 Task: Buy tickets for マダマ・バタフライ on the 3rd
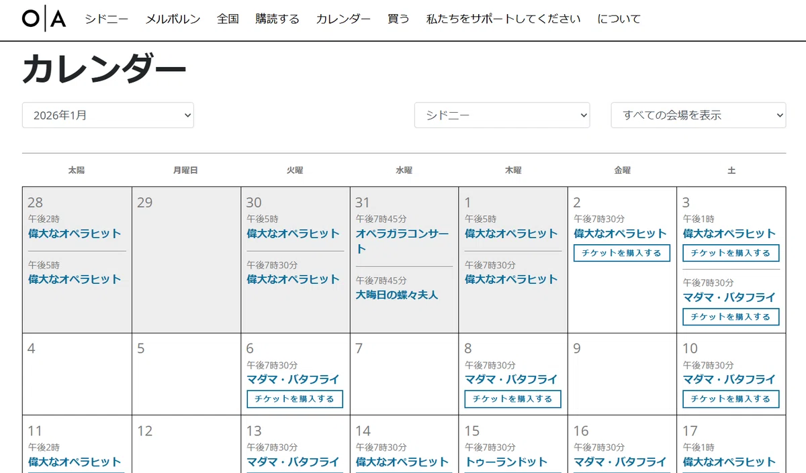[731, 317]
